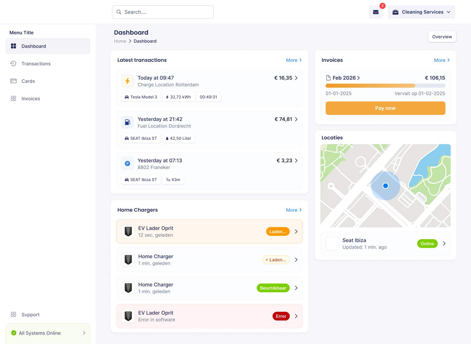471x344 pixels.
Task: Click the Support icon at sidebar bottom
Action: pos(13,314)
